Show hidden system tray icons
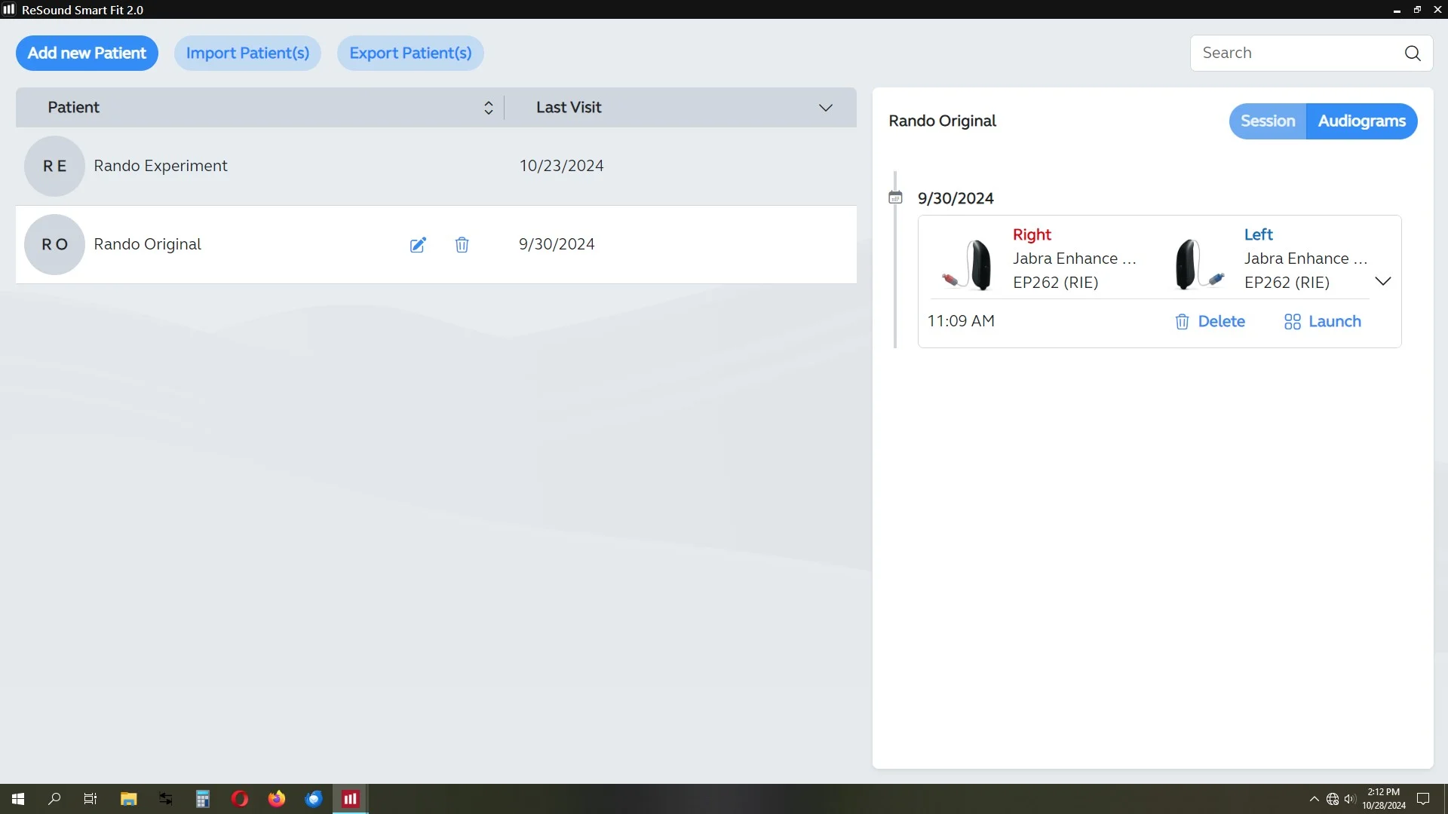The image size is (1448, 814). (1315, 799)
